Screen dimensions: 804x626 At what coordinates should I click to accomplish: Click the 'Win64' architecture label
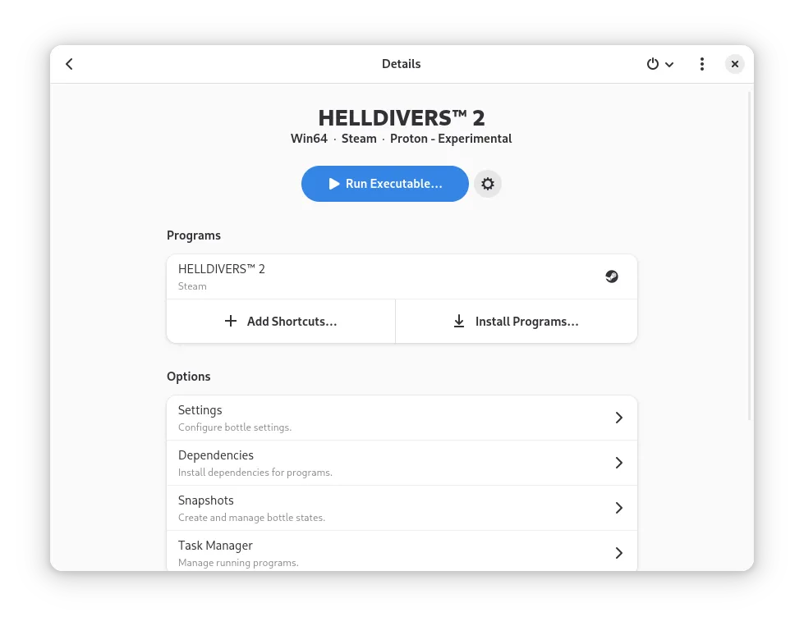tap(309, 139)
